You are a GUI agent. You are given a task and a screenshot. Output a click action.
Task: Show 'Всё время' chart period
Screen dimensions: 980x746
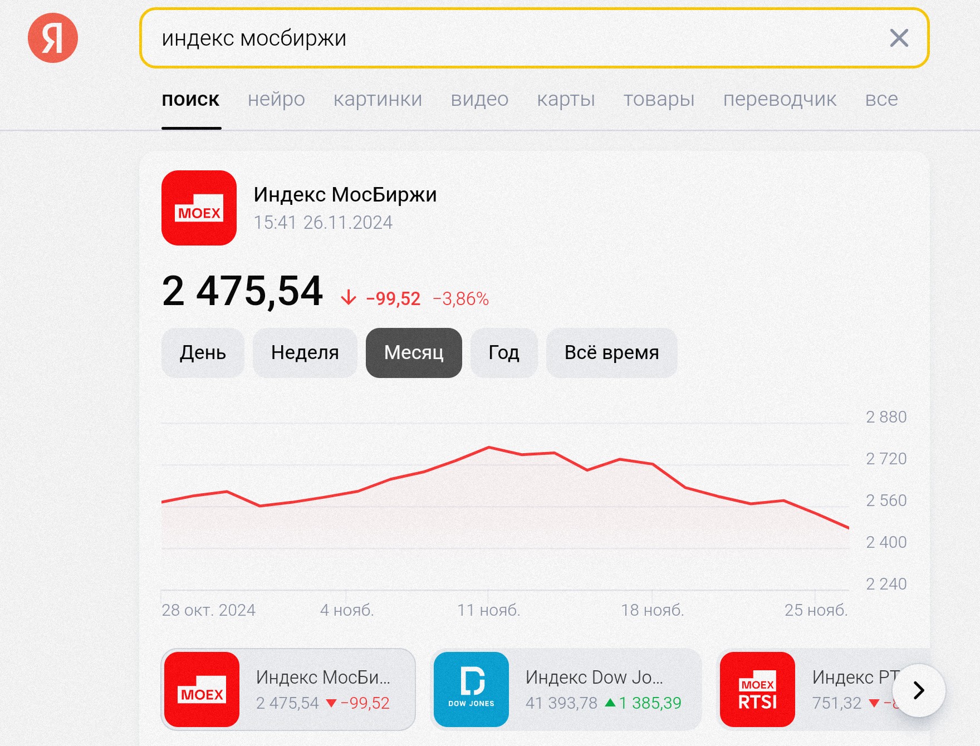[x=611, y=353]
